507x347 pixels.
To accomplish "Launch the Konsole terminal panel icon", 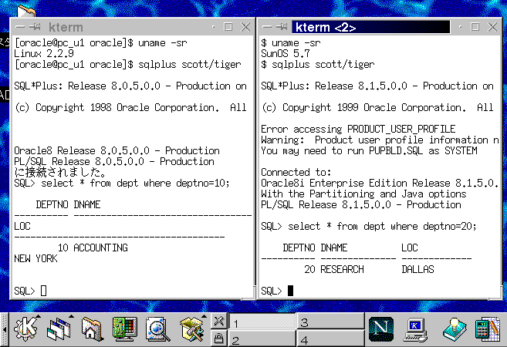I will point(415,329).
